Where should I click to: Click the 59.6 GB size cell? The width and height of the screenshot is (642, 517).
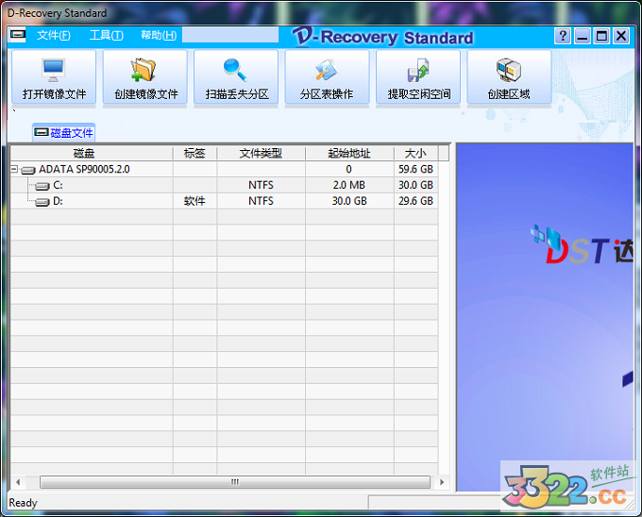pos(416,169)
